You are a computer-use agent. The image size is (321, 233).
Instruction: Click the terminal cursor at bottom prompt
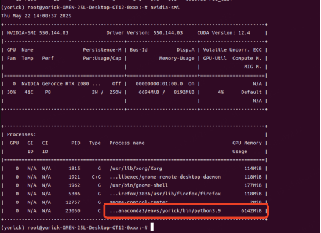[x=152, y=227]
